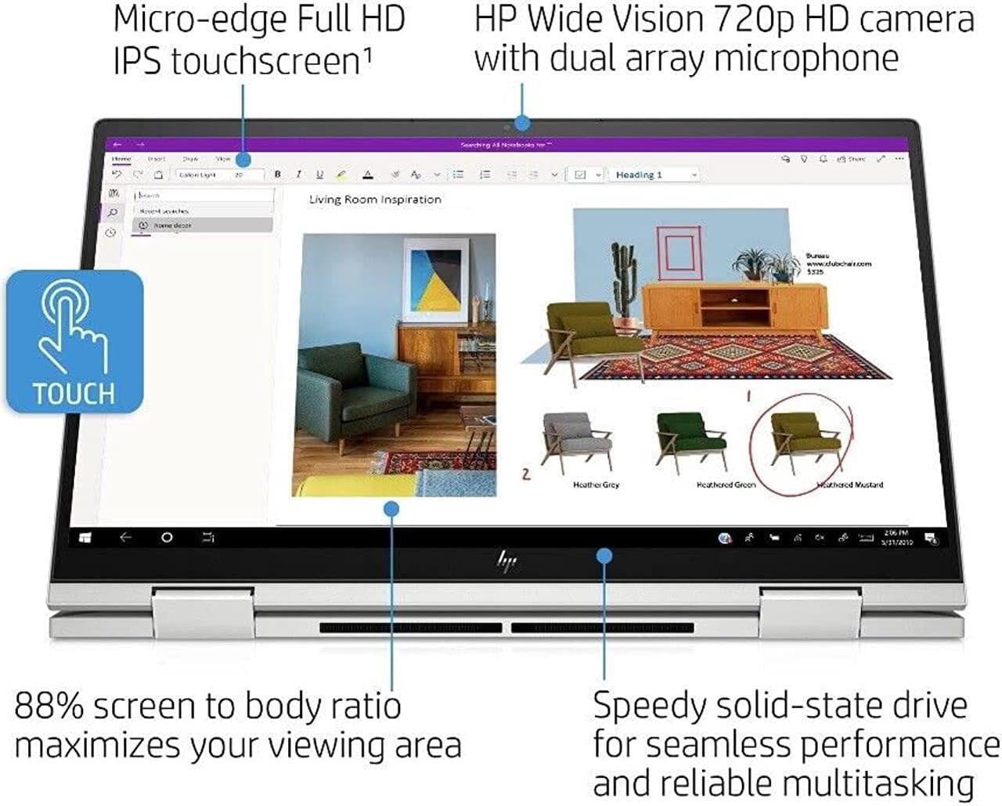The height and width of the screenshot is (806, 1002).
Task: Open the View ribbon tab
Action: 223,159
